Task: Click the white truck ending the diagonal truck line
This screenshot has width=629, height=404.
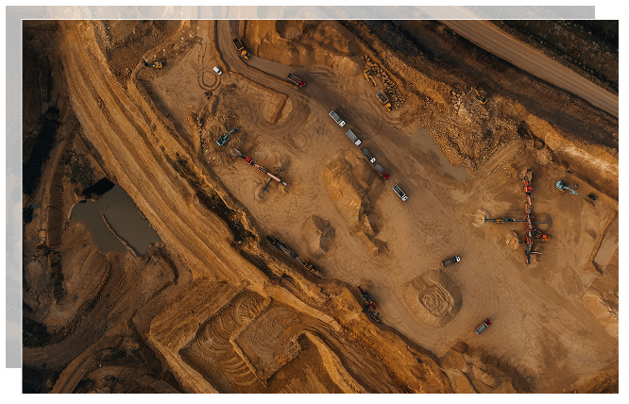Action: 400,192
